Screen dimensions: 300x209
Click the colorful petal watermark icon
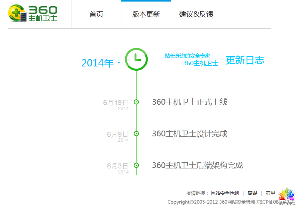(x=286, y=195)
